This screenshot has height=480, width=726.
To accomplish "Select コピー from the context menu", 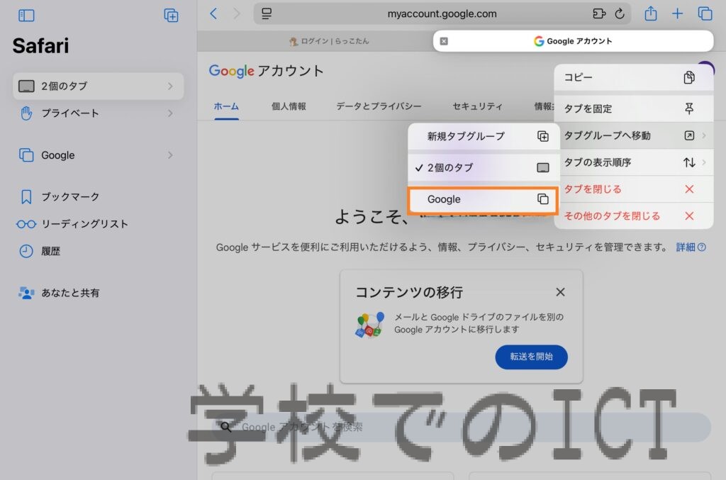I will 633,77.
